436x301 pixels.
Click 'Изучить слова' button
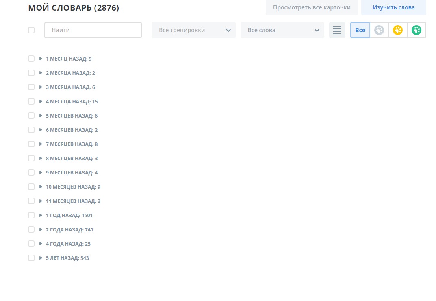pos(393,7)
